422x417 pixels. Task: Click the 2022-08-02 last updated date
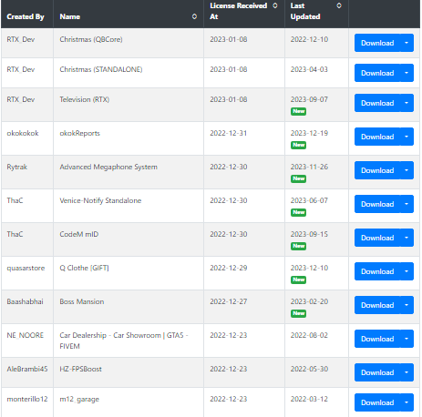(309, 335)
